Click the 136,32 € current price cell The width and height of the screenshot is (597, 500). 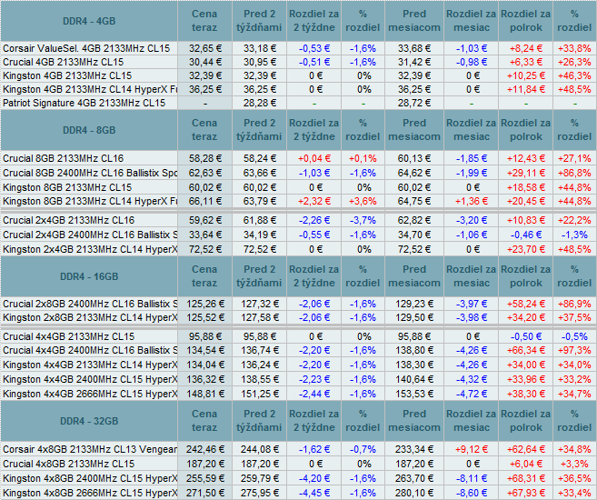coord(204,379)
